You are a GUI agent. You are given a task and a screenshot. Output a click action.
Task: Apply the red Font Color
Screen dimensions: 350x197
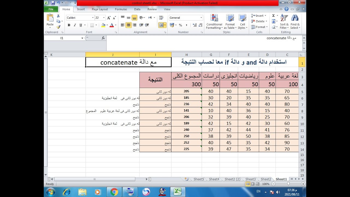(x=112, y=25)
